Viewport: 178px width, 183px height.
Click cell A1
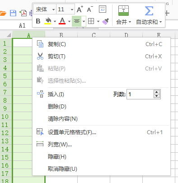23,43
